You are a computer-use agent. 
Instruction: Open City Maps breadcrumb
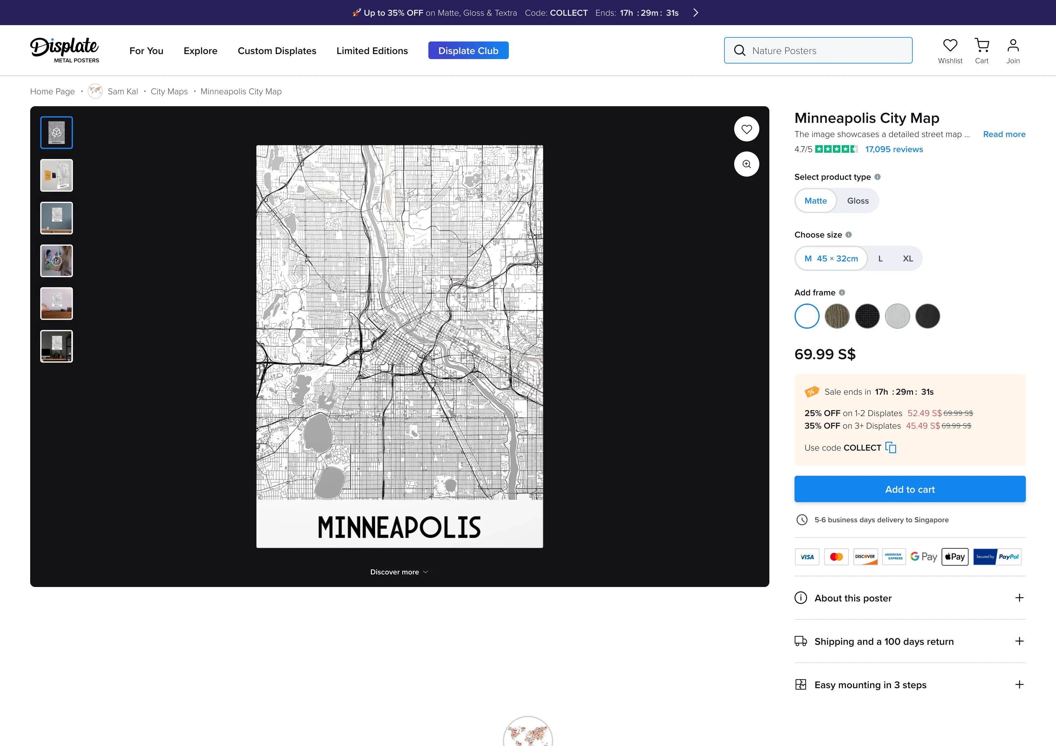click(169, 91)
